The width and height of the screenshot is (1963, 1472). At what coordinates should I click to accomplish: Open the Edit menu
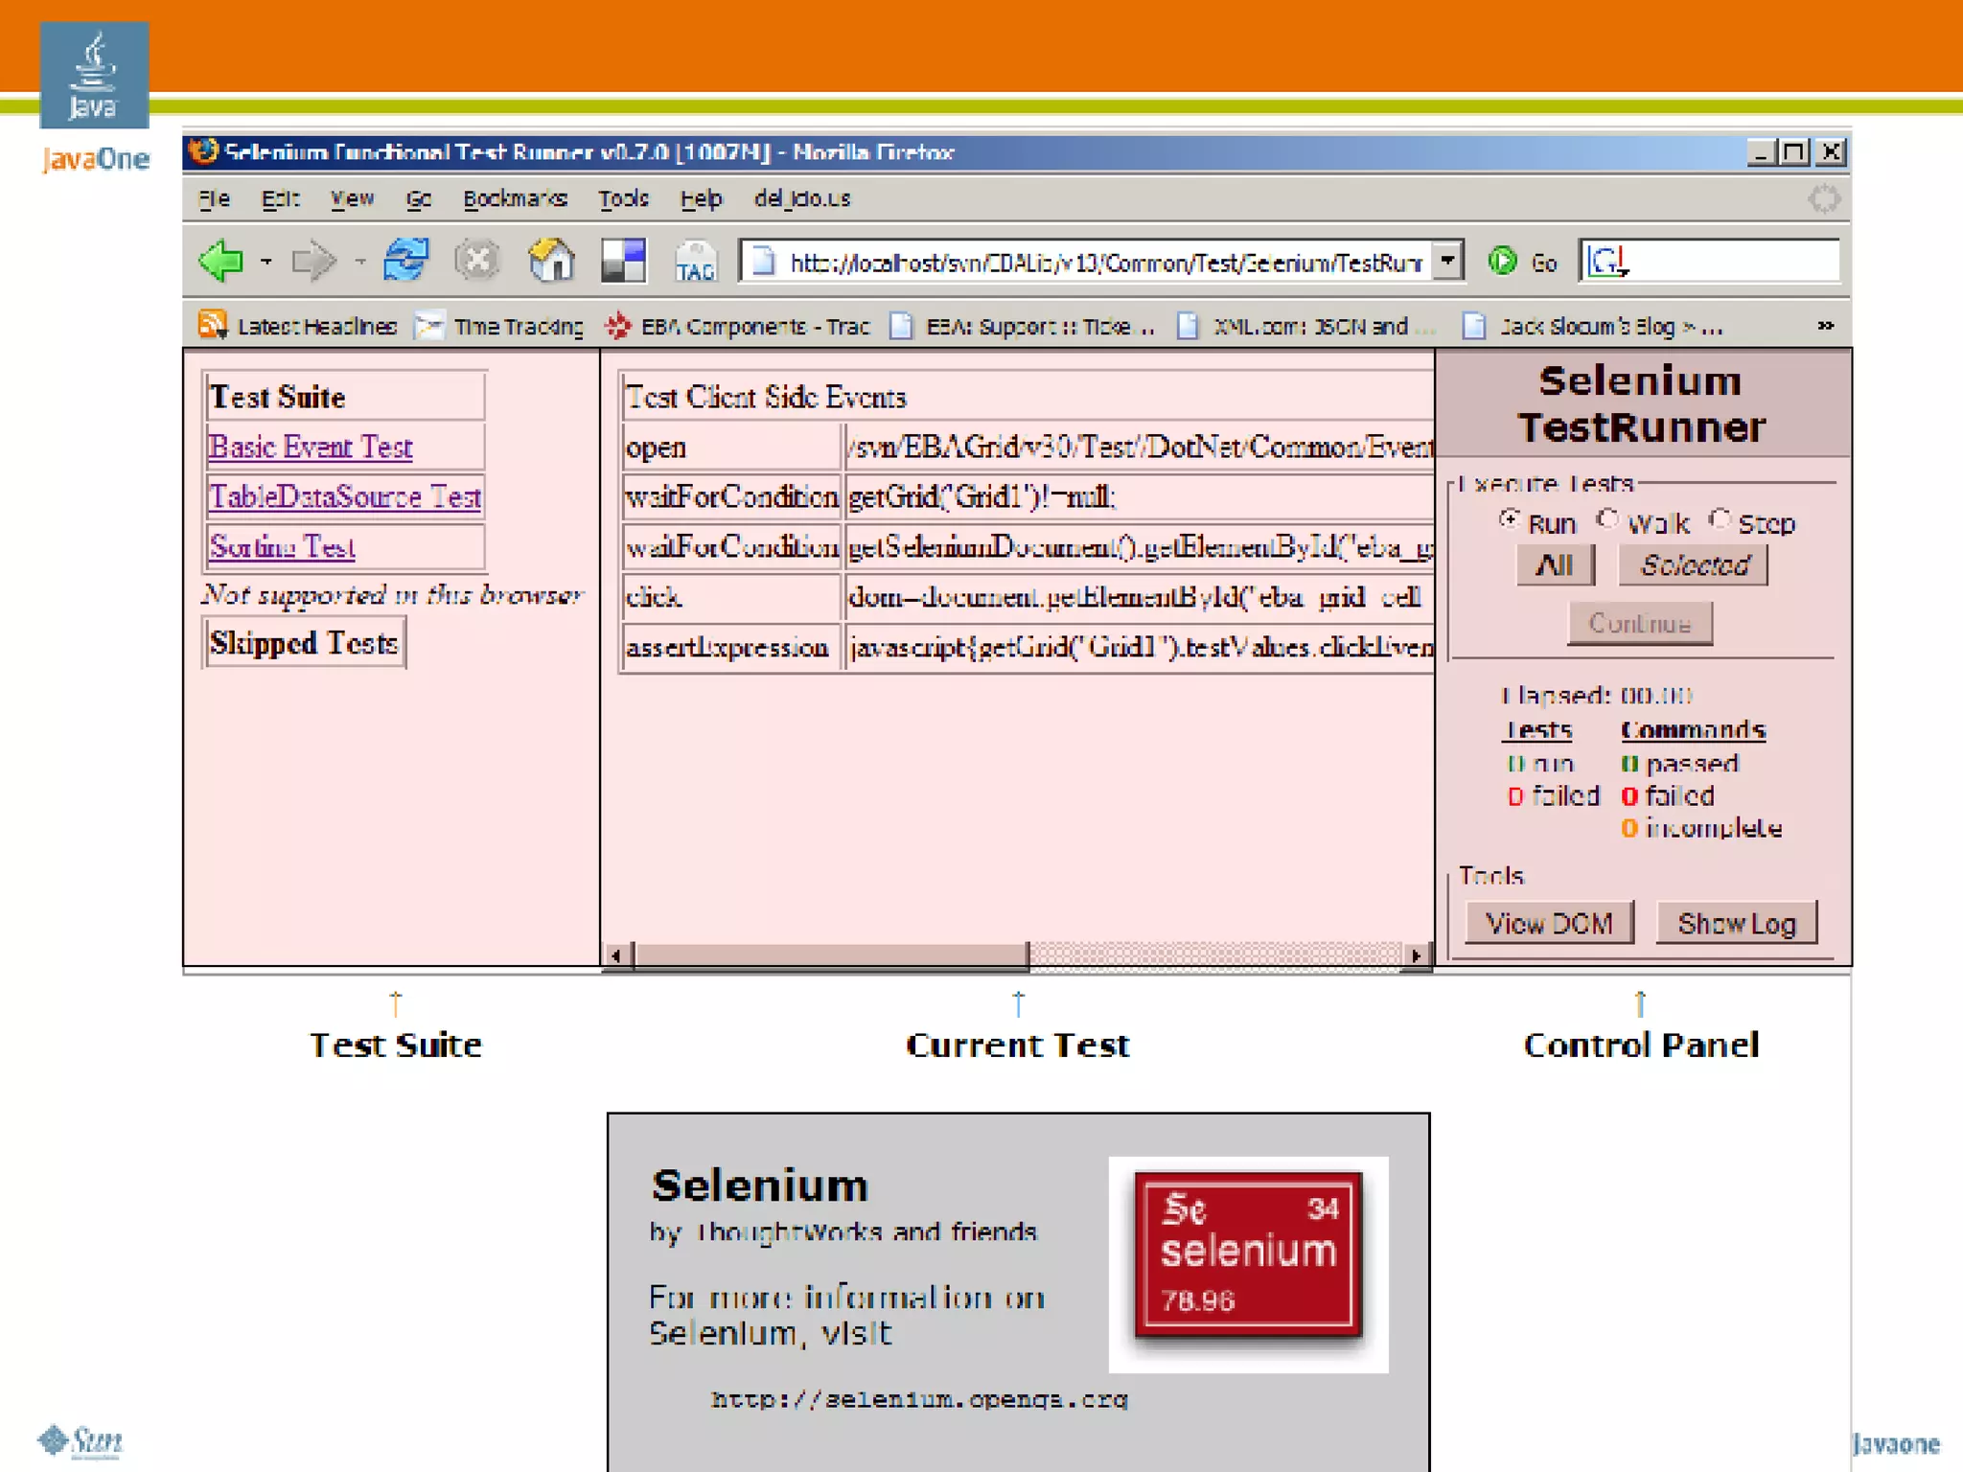tap(281, 198)
